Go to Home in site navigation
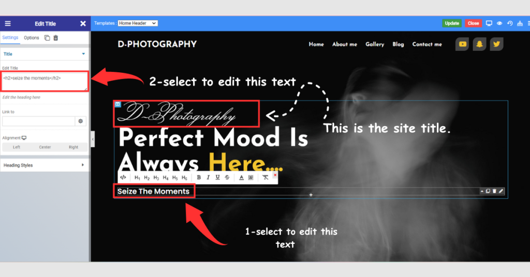The height and width of the screenshot is (277, 530). click(x=316, y=44)
